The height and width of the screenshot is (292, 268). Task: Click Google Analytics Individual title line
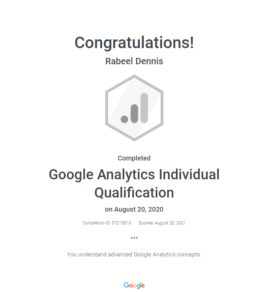tap(134, 175)
